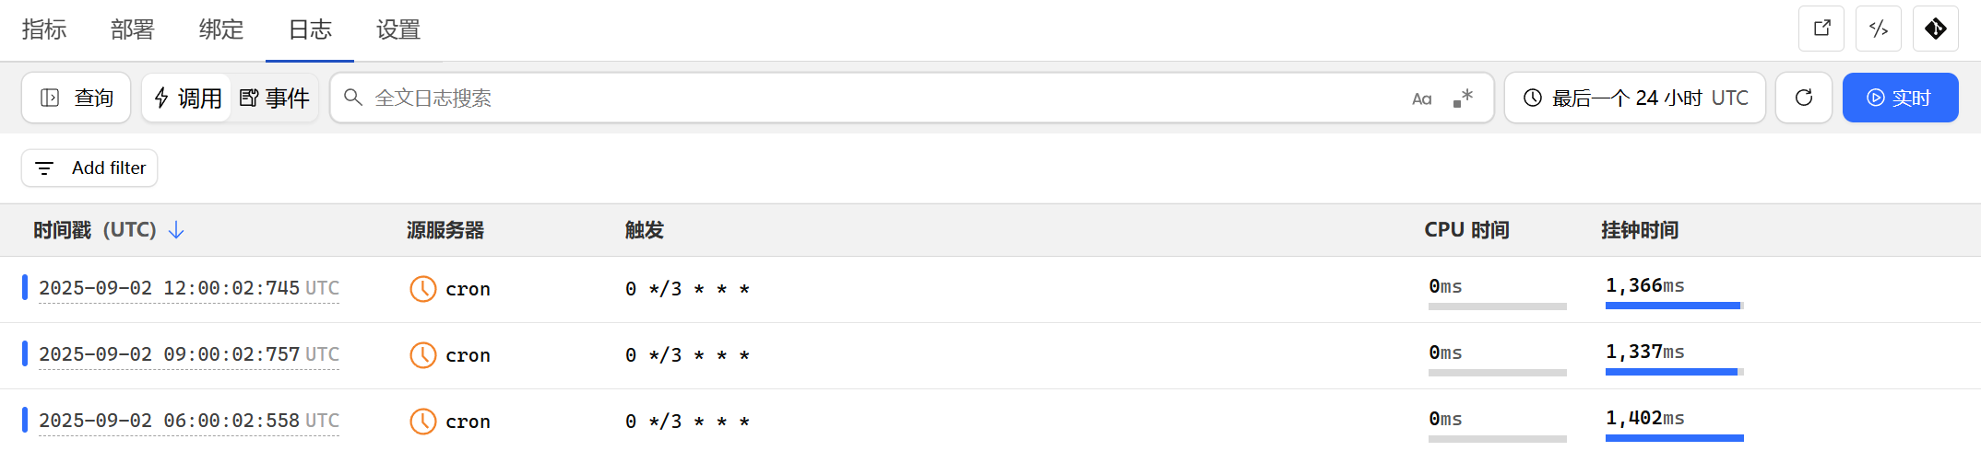The height and width of the screenshot is (451, 1981).
Task: Switch to the 调用 (invocations) view
Action: pos(187,98)
